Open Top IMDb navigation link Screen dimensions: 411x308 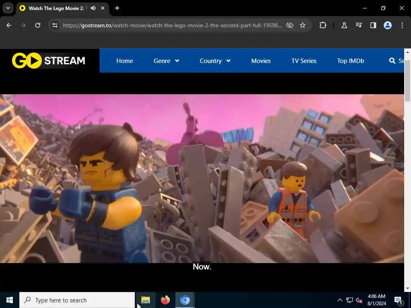point(350,61)
